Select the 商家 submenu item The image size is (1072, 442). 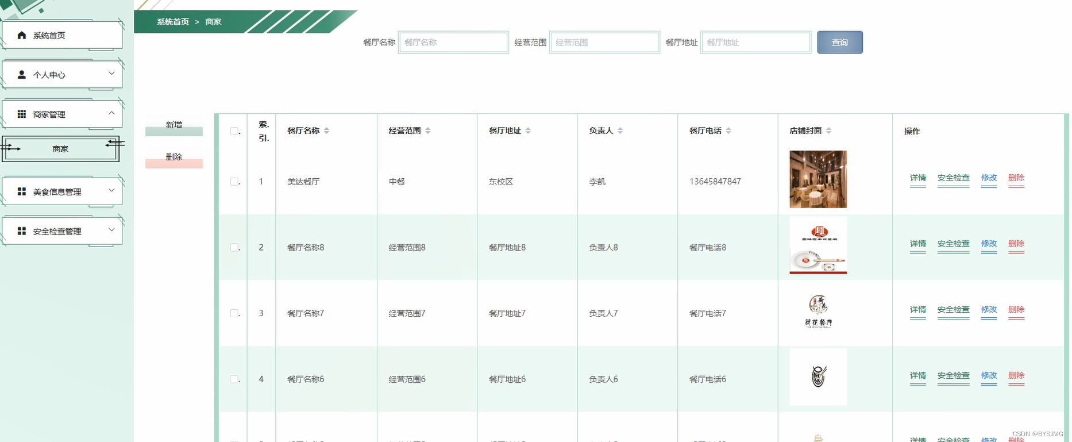(60, 149)
